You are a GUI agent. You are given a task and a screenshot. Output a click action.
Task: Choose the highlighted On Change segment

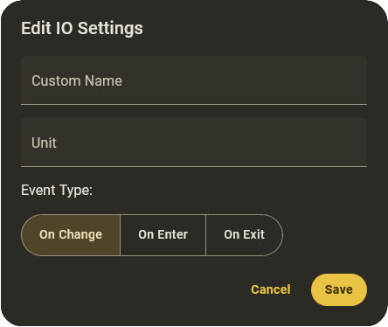71,235
